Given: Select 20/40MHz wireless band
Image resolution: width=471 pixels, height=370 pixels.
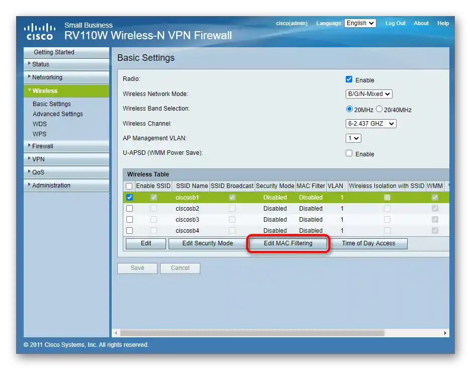Looking at the screenshot, I should [379, 109].
